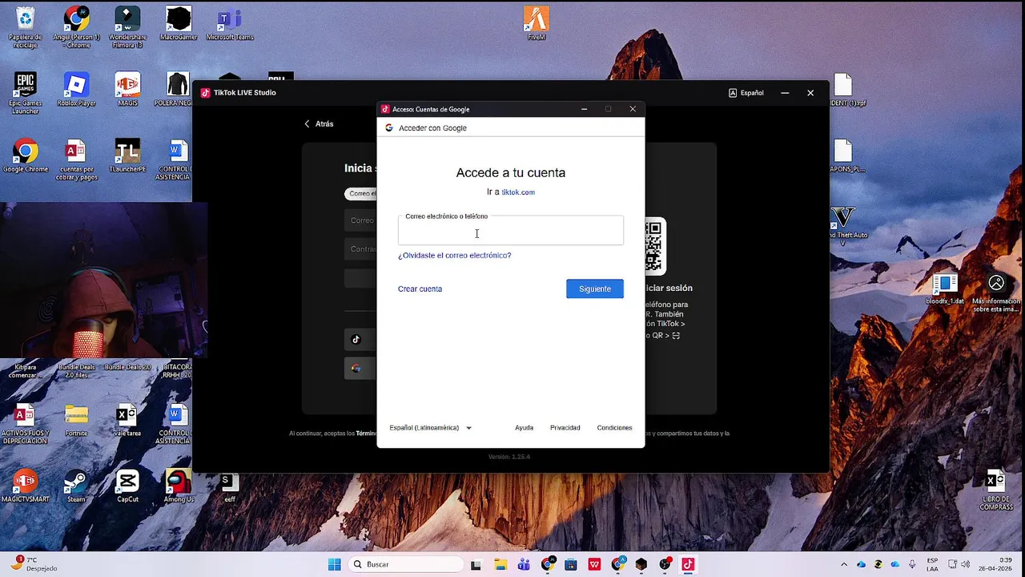
Task: Launch Wondershare Filmora 13 desktop shortcut
Action: [x=127, y=26]
